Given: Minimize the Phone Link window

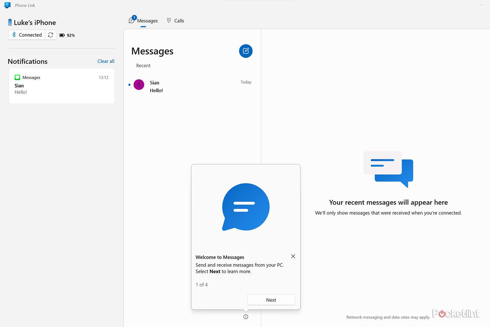Looking at the screenshot, I should coord(481,5).
